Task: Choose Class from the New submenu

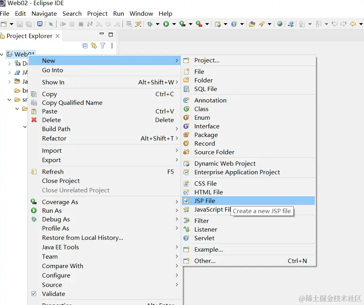Action: click(249, 109)
